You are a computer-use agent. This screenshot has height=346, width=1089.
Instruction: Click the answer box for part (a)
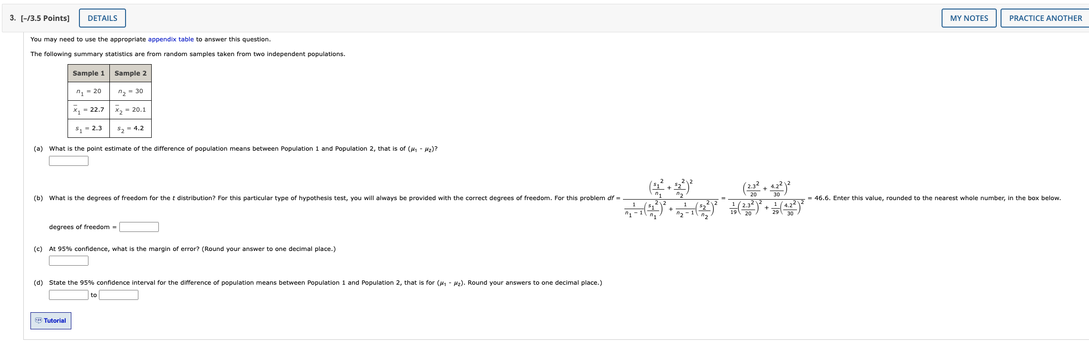click(x=68, y=161)
